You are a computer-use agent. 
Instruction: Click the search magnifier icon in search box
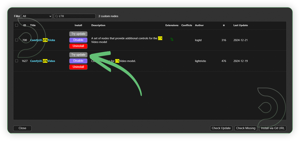pos(56,16)
